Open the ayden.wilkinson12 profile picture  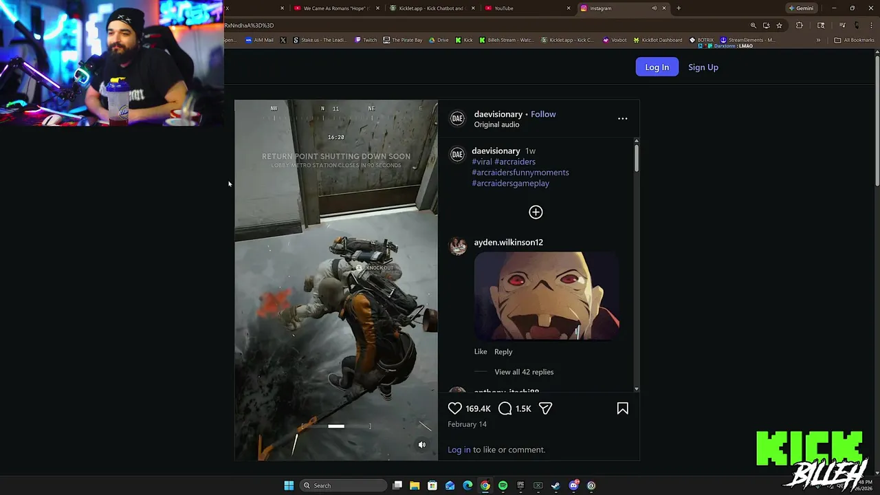pos(458,246)
